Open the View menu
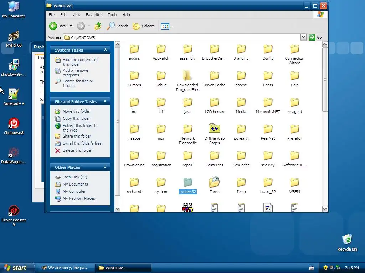 (x=76, y=15)
